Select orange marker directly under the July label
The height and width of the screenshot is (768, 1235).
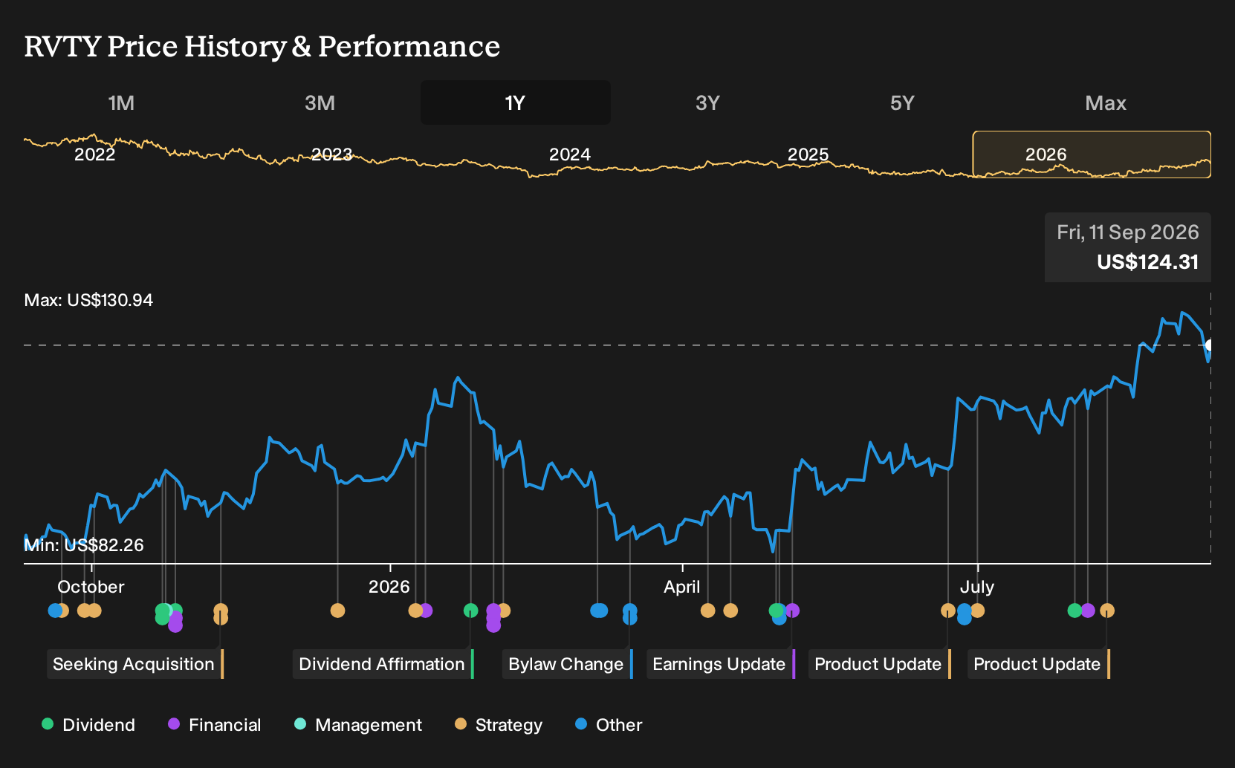pyautogui.click(x=977, y=611)
